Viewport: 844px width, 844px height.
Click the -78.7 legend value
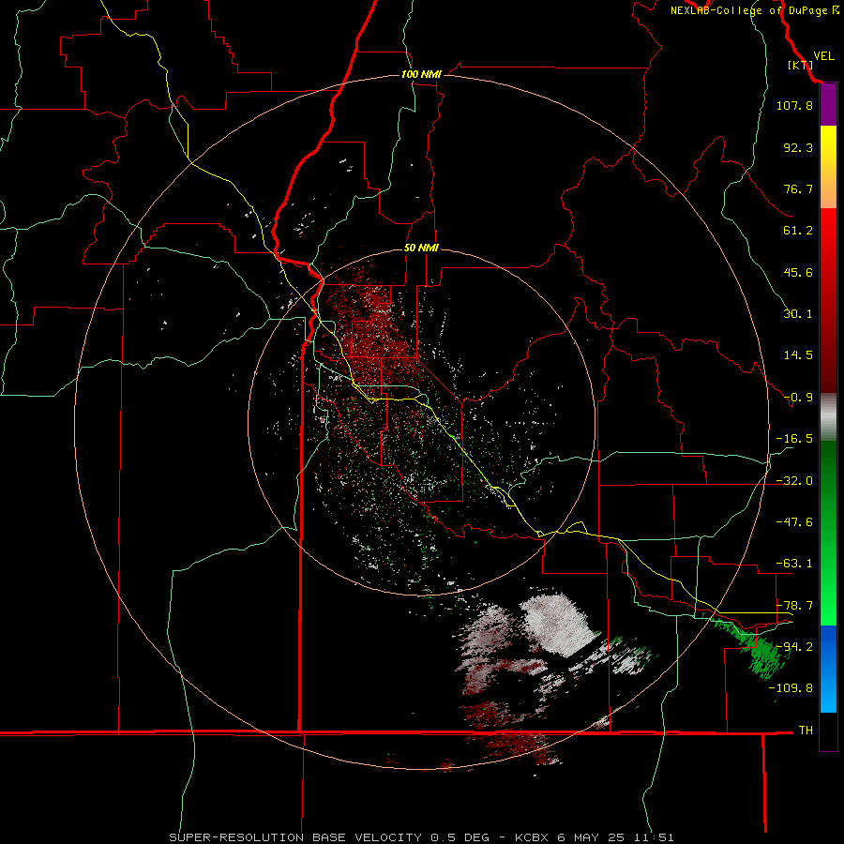pyautogui.click(x=794, y=606)
